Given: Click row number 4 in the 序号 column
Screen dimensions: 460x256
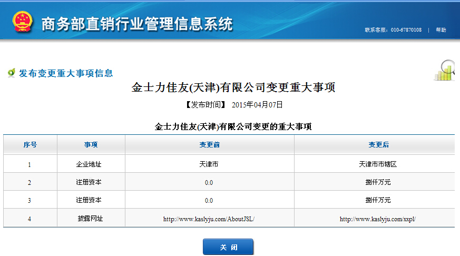Looking at the screenshot, I should click(30, 219).
